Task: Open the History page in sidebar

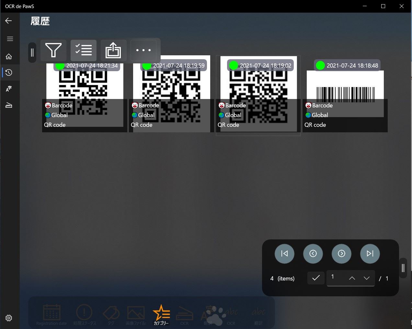Action: 9,72
